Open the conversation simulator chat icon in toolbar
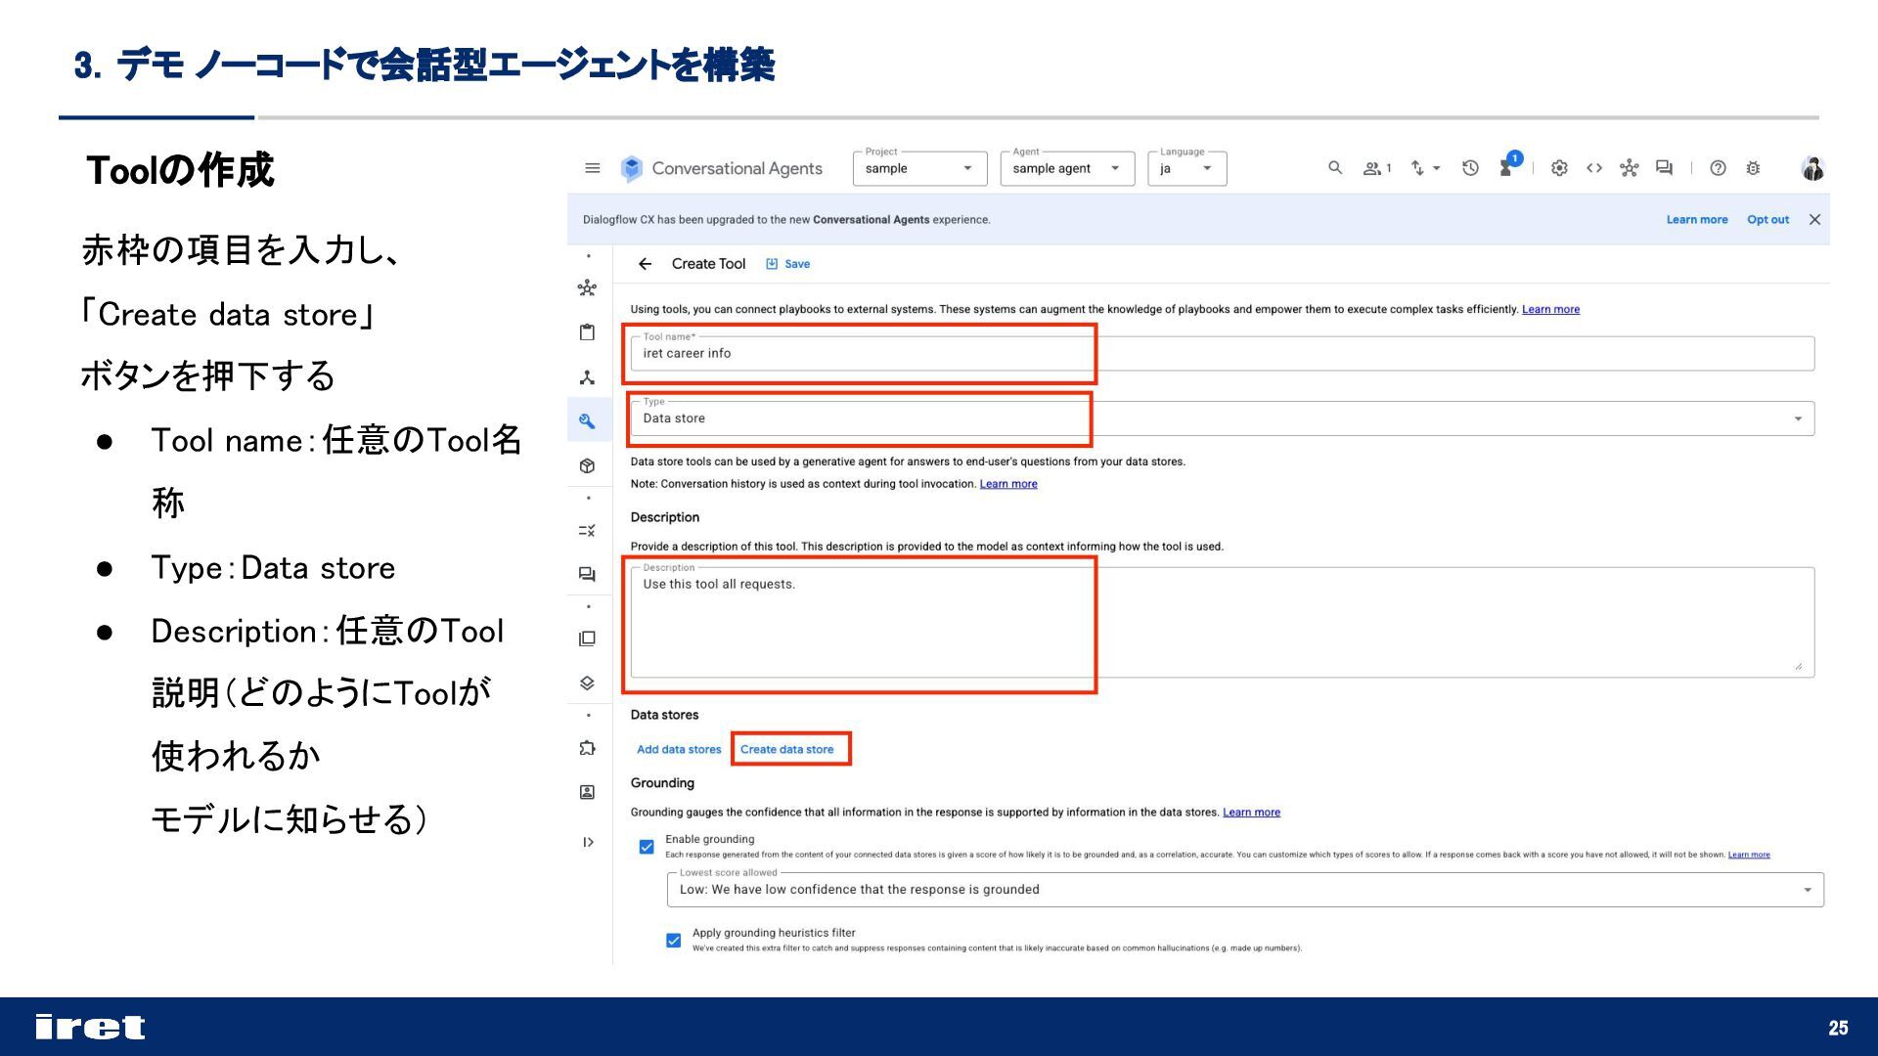 [1664, 168]
